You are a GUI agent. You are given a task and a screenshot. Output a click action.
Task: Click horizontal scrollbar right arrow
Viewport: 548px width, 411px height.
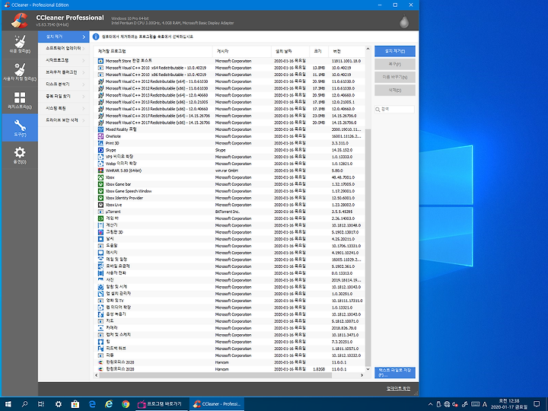(x=362, y=375)
